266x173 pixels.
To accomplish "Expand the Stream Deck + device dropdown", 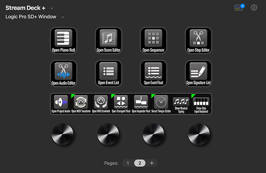I will pyautogui.click(x=52, y=8).
